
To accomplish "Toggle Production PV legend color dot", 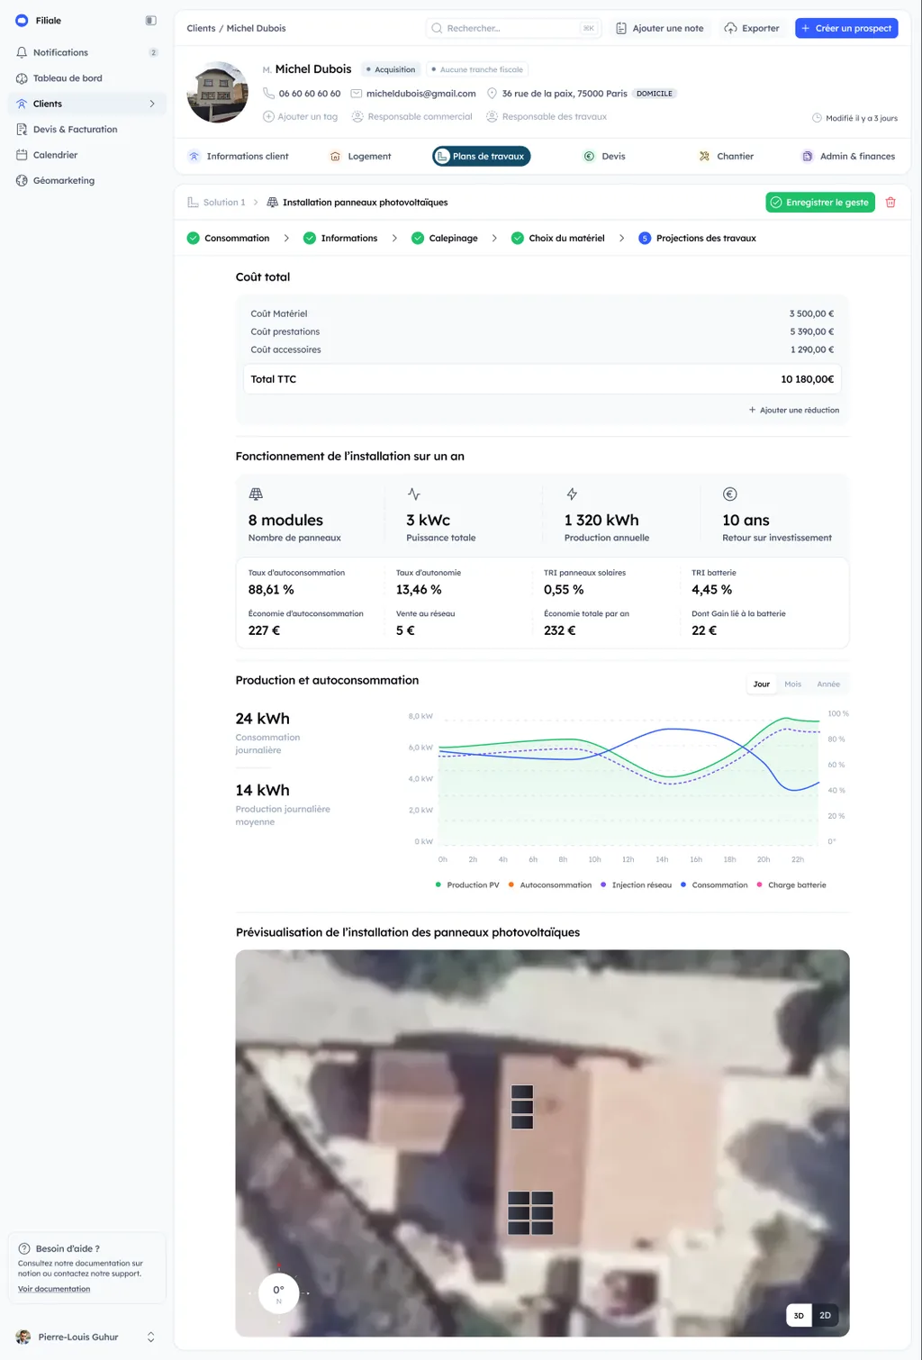I will 438,885.
